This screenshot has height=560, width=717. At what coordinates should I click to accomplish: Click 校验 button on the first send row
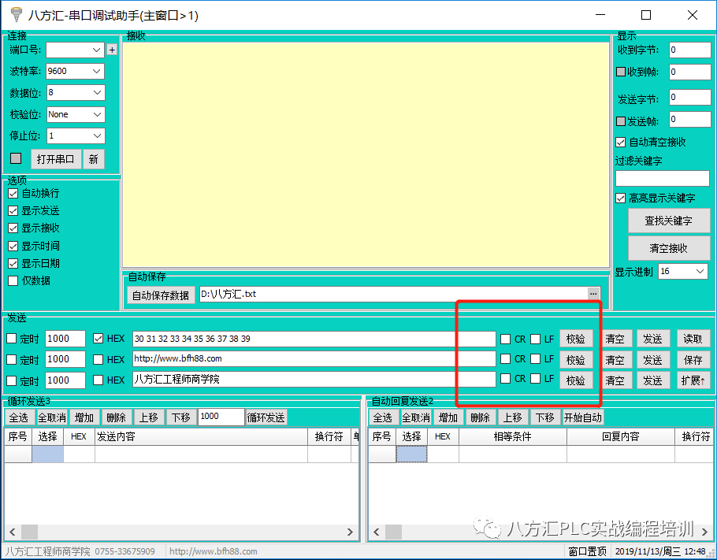[576, 339]
